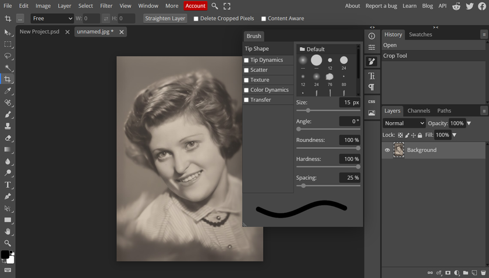Open the History panel menu

point(484,34)
